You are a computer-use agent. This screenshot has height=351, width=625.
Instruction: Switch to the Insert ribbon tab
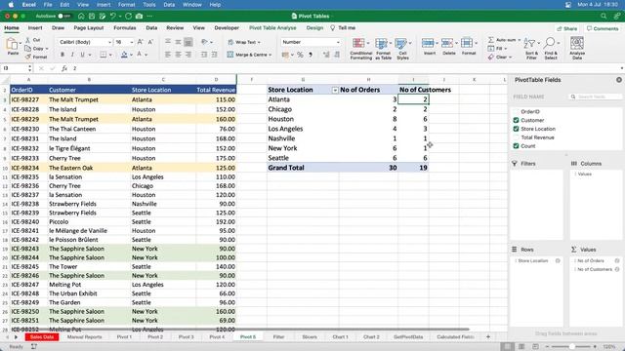tap(35, 28)
